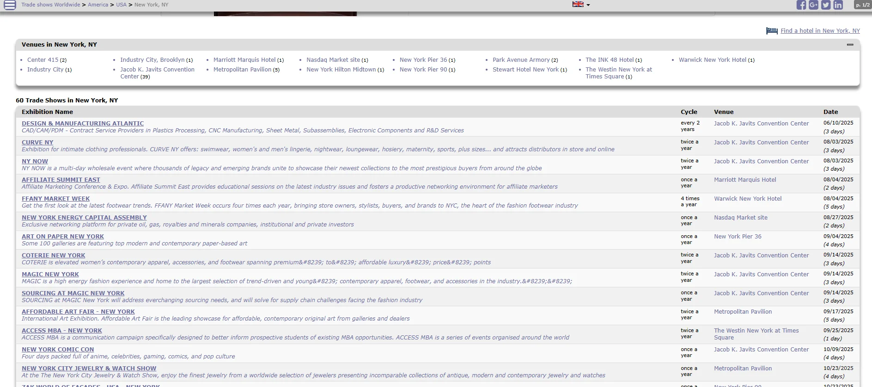Image resolution: width=872 pixels, height=387 pixels.
Task: Open the Google Plus share icon
Action: 814,5
